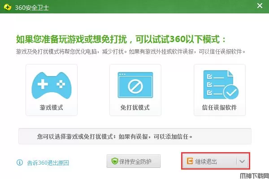The width and height of the screenshot is (269, 179).
Task: Open the 告诉360退出原因 link
Action: pos(48,163)
